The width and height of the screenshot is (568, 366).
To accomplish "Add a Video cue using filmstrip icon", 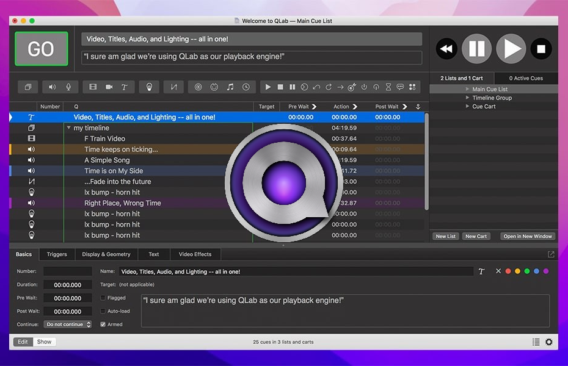I will point(93,87).
